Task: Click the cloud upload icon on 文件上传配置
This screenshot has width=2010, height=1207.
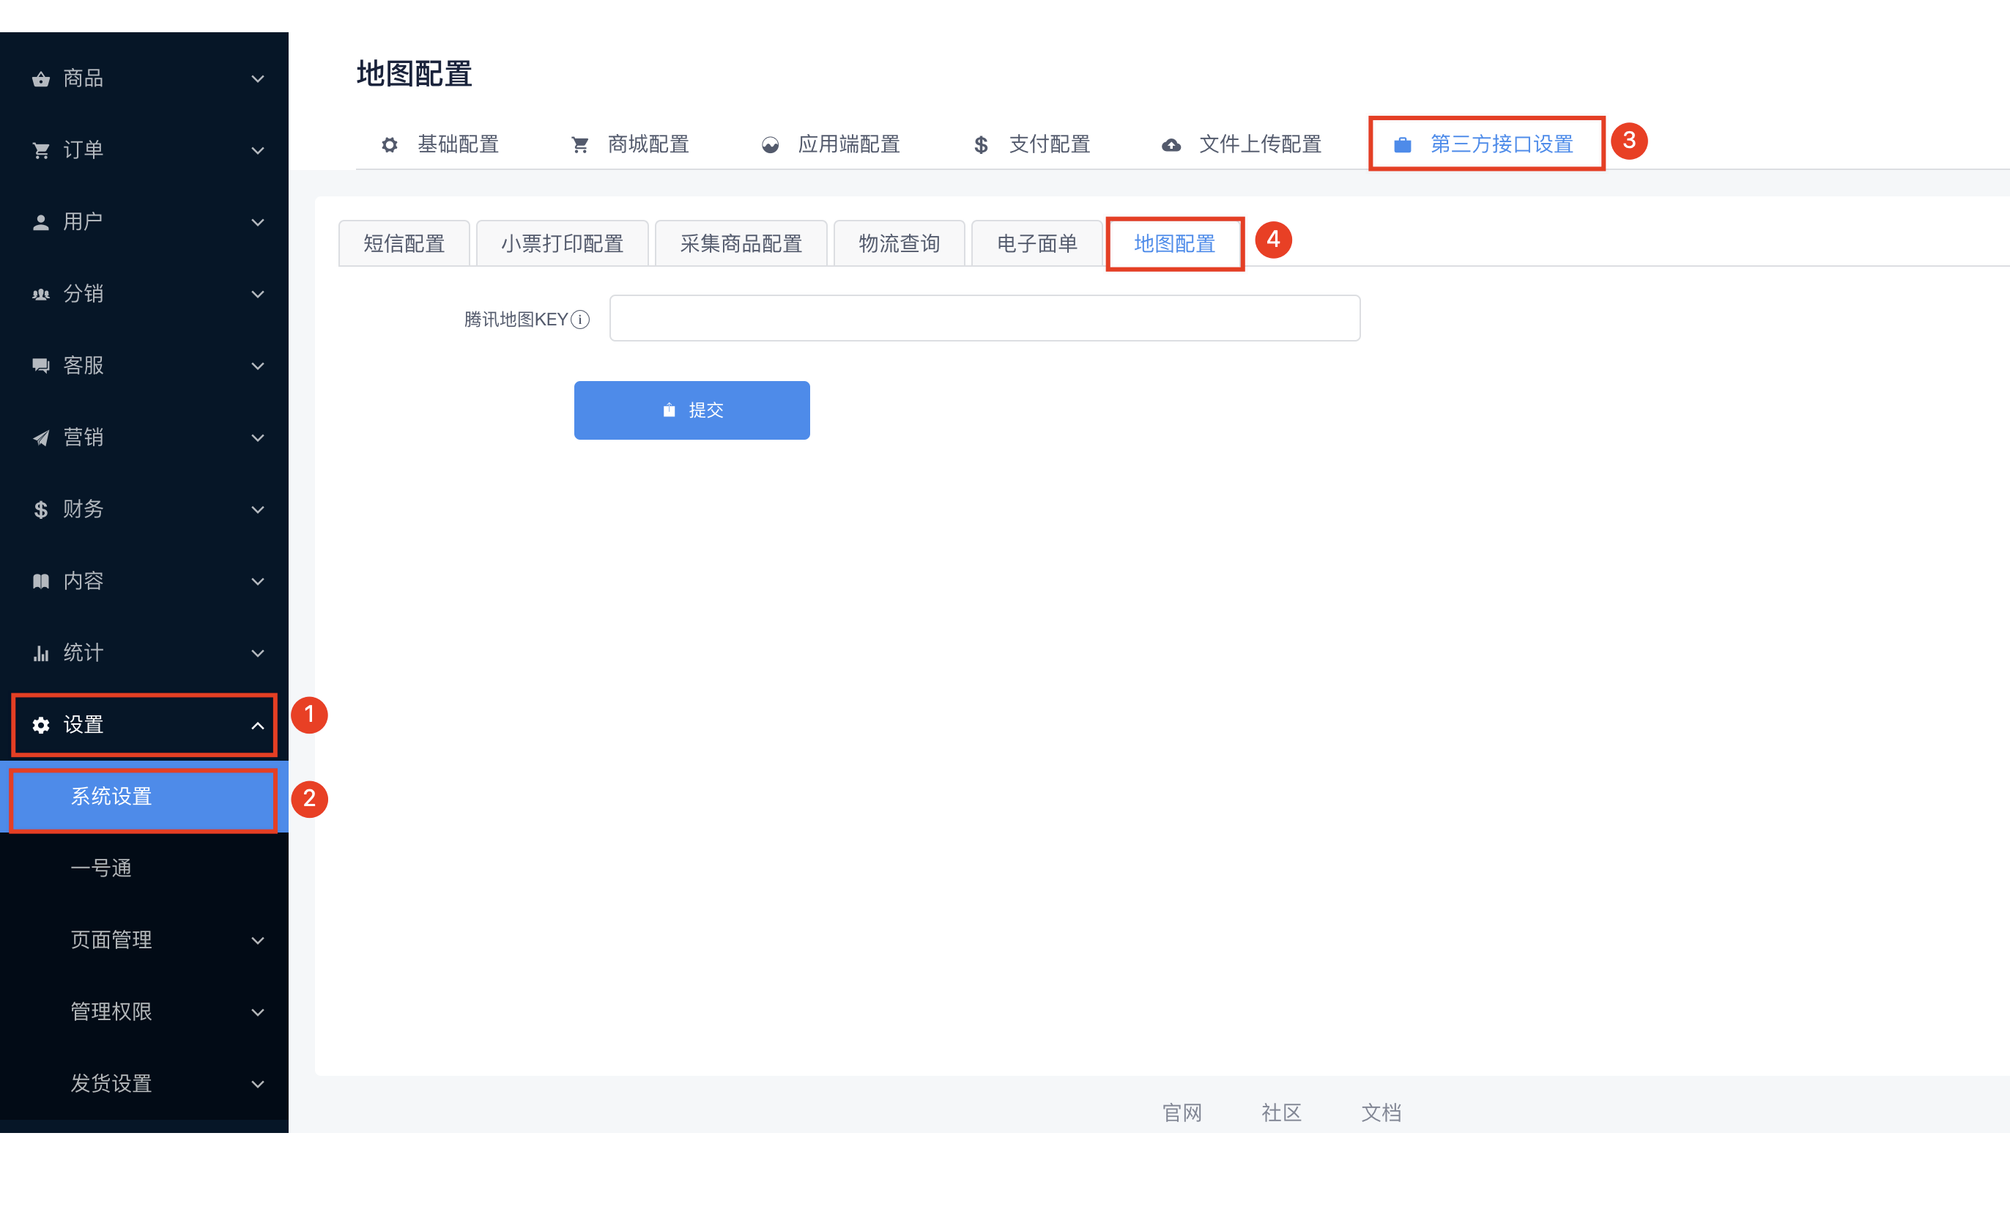Action: pyautogui.click(x=1171, y=145)
